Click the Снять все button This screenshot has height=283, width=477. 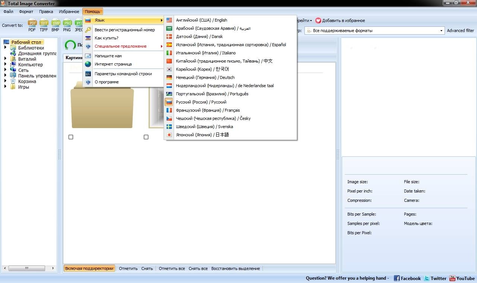(198, 268)
